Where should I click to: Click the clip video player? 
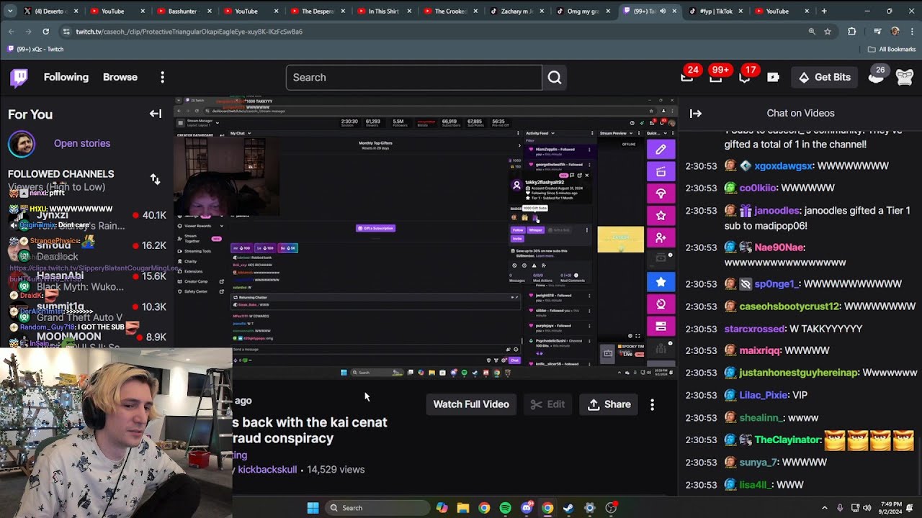click(425, 237)
